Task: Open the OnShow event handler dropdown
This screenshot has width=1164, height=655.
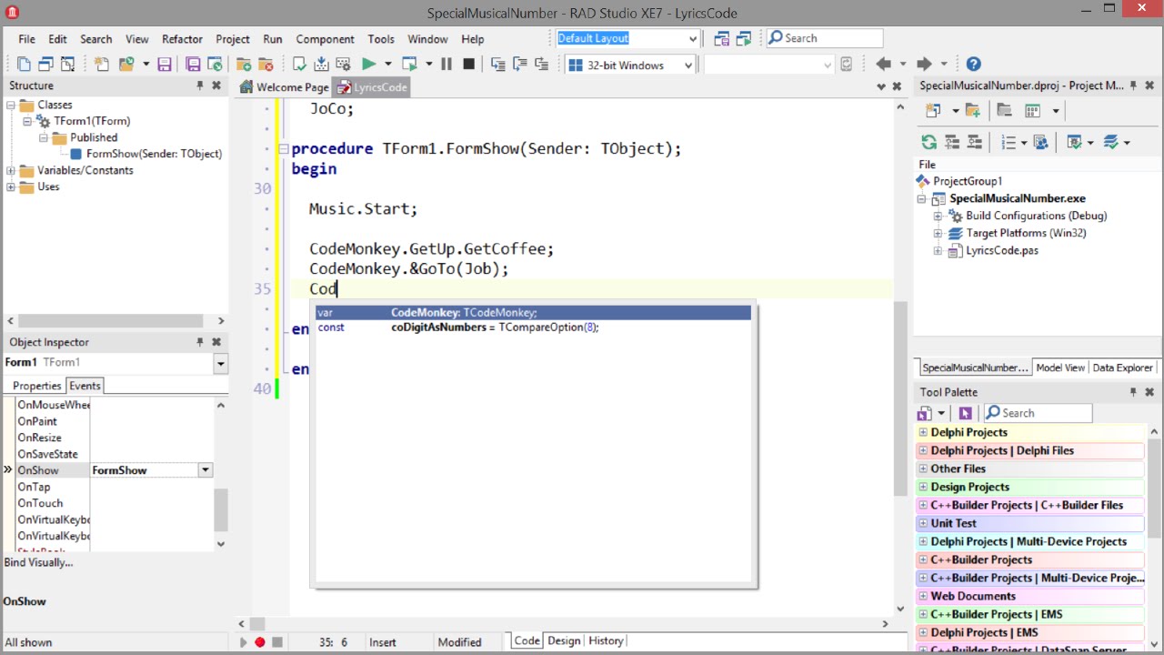Action: [206, 470]
